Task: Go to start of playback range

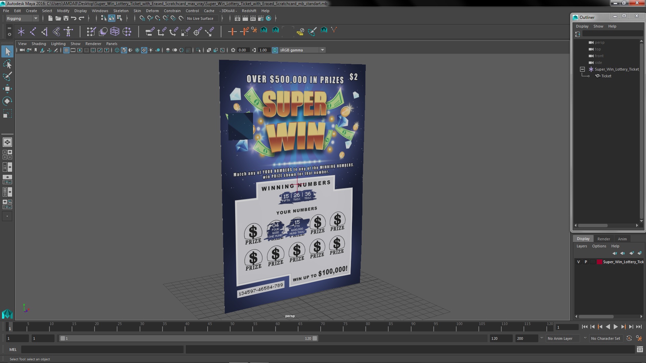Action: coord(584,327)
